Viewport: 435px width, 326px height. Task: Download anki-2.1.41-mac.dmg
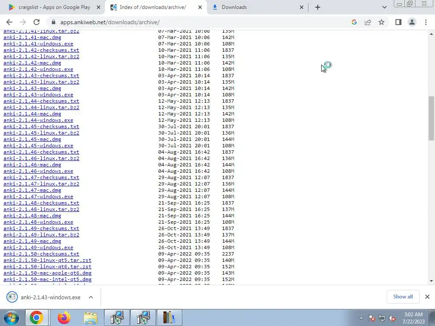click(32, 37)
